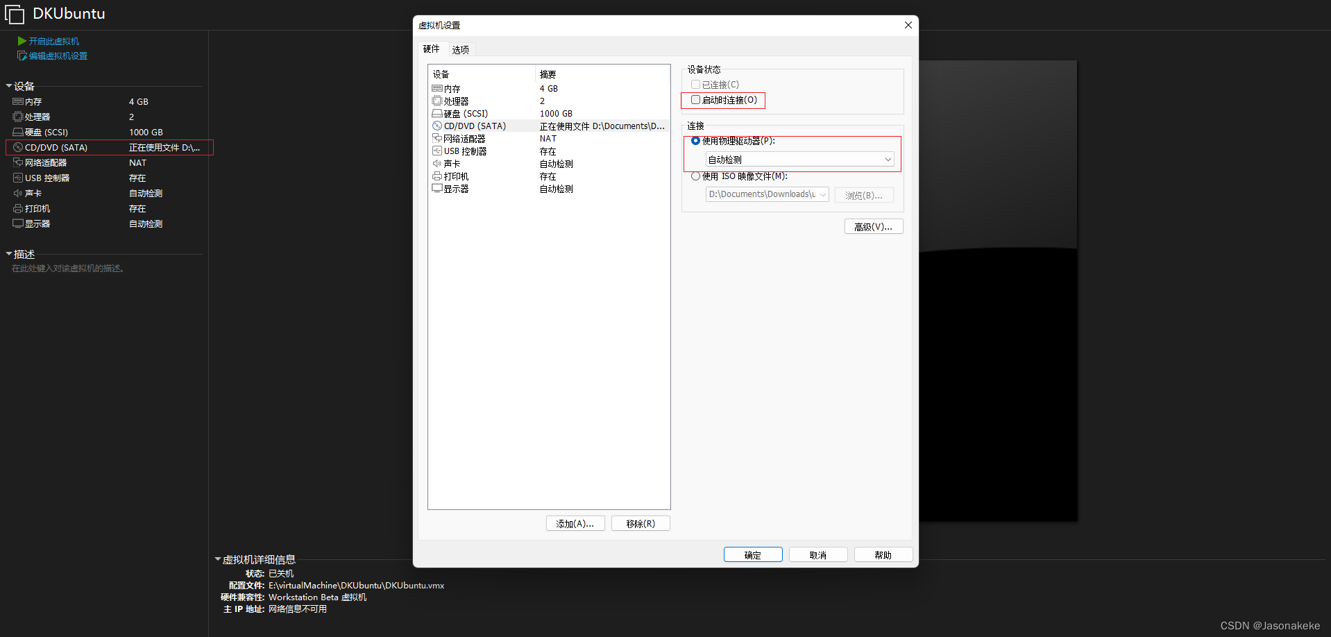Click the config file path 'E:\virtualMachine\DKUbuntu\DKUbuntu.vmx'
The height and width of the screenshot is (637, 1331).
coord(357,586)
